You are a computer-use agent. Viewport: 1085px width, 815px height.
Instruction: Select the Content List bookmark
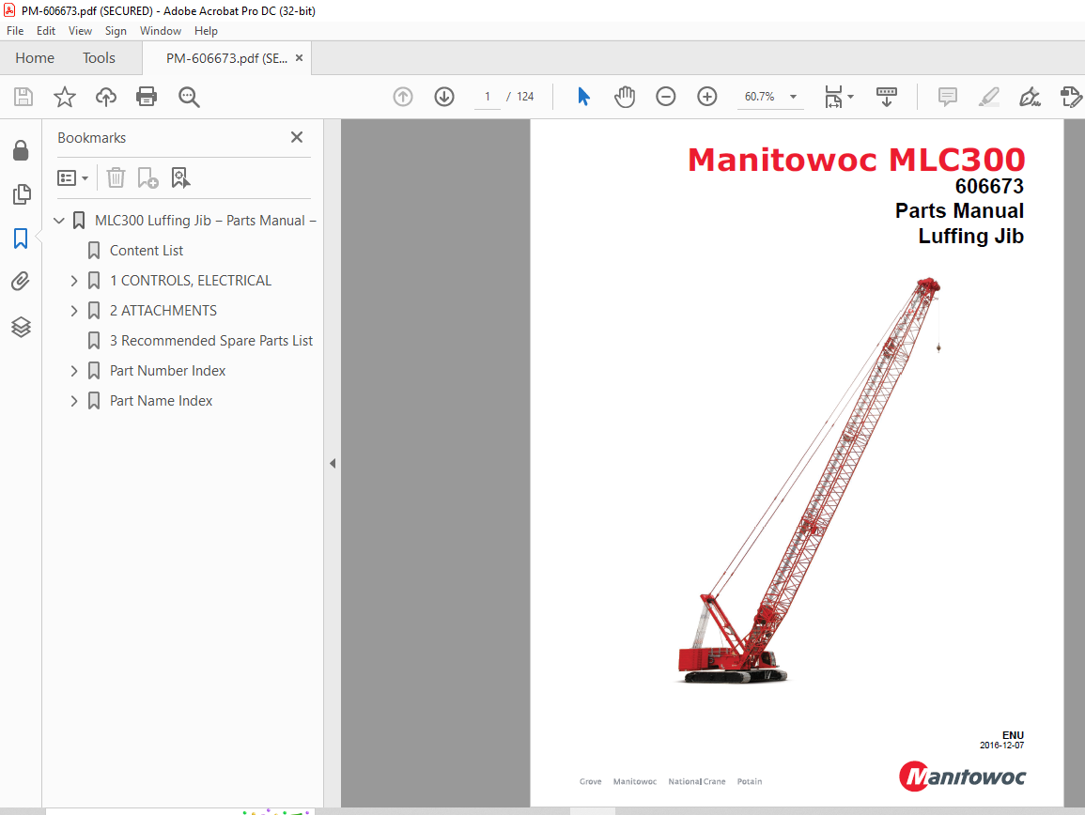click(x=147, y=251)
